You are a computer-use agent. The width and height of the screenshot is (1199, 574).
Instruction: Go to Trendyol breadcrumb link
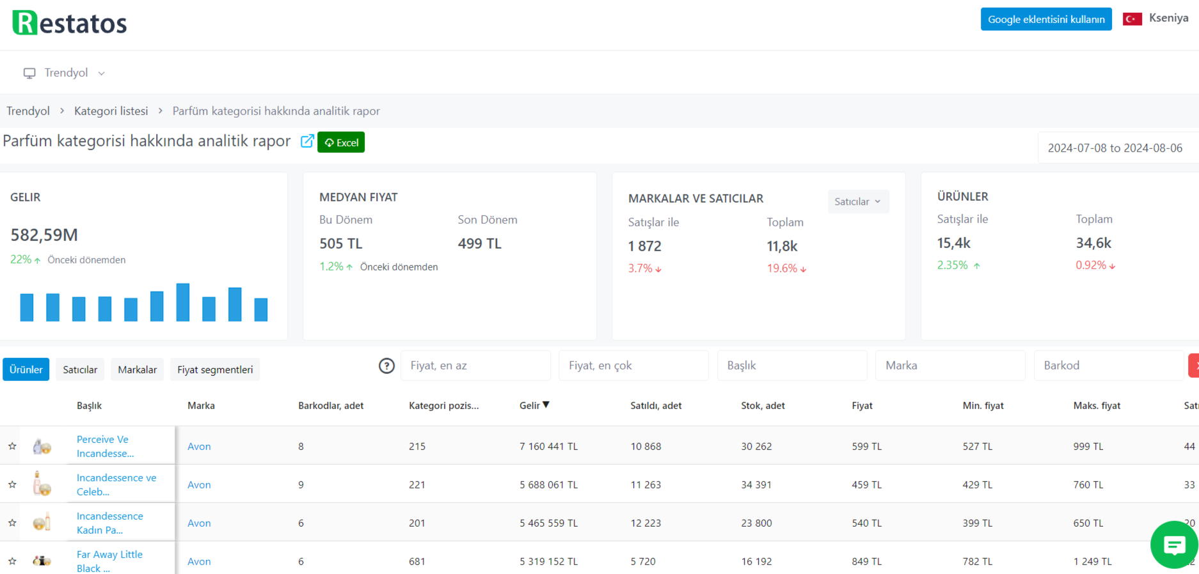[x=28, y=111]
